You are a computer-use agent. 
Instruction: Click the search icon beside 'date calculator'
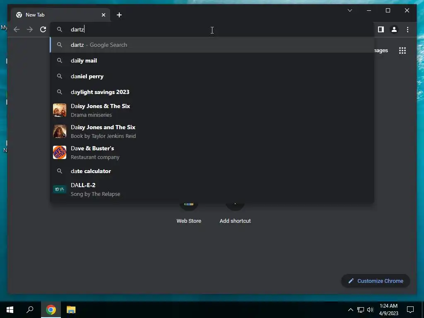pyautogui.click(x=60, y=171)
